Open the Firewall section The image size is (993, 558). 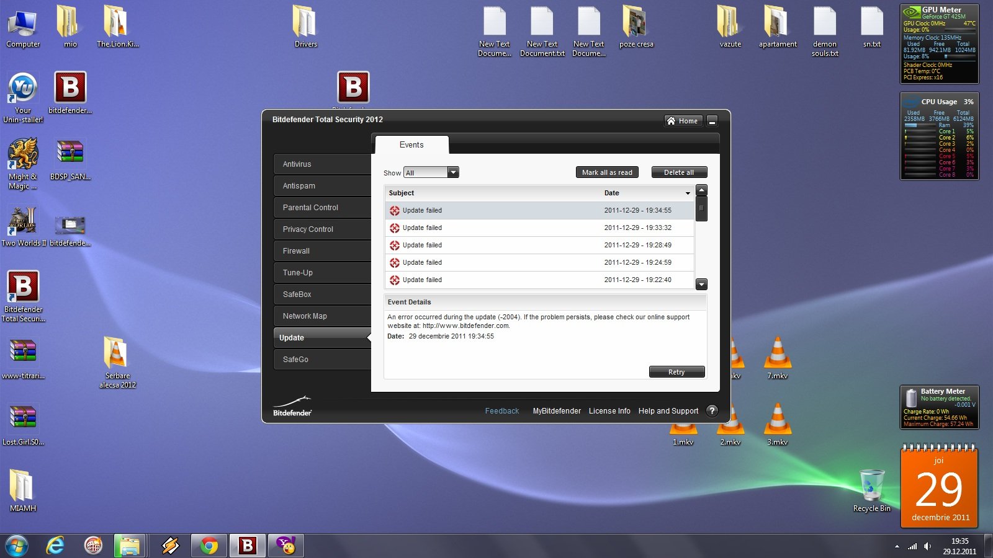coord(322,251)
